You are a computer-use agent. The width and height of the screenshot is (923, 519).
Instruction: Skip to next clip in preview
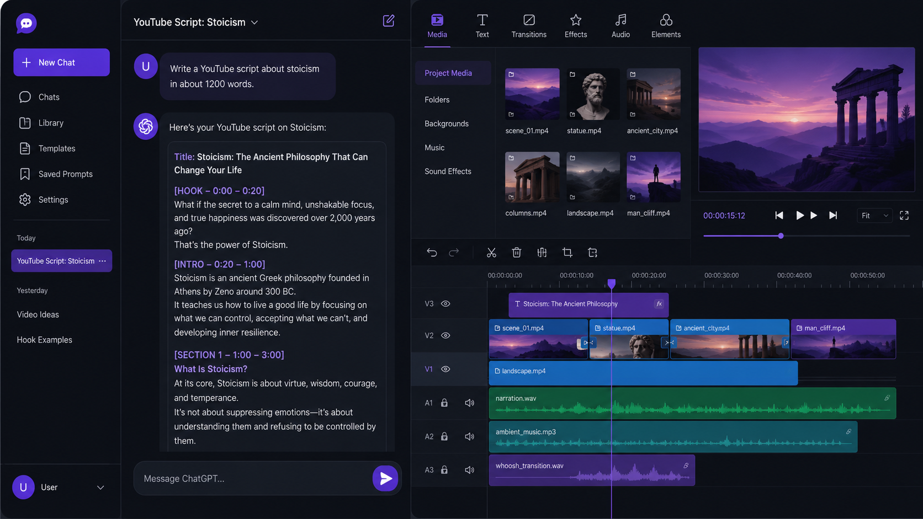click(833, 216)
